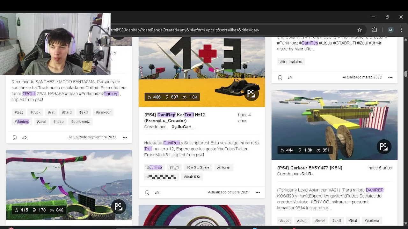Select the #parkour tag on the Sanchez card
This screenshot has width=408, height=229.
(103, 112)
